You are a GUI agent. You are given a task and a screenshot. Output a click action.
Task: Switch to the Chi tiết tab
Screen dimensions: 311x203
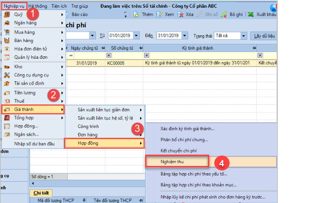[x=42, y=193]
